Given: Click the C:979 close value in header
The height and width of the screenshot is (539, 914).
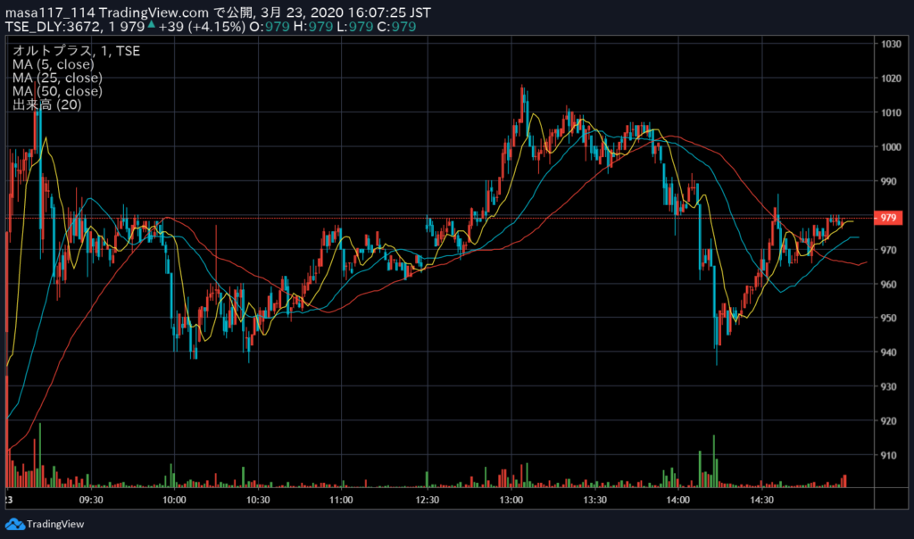Looking at the screenshot, I should (x=397, y=27).
